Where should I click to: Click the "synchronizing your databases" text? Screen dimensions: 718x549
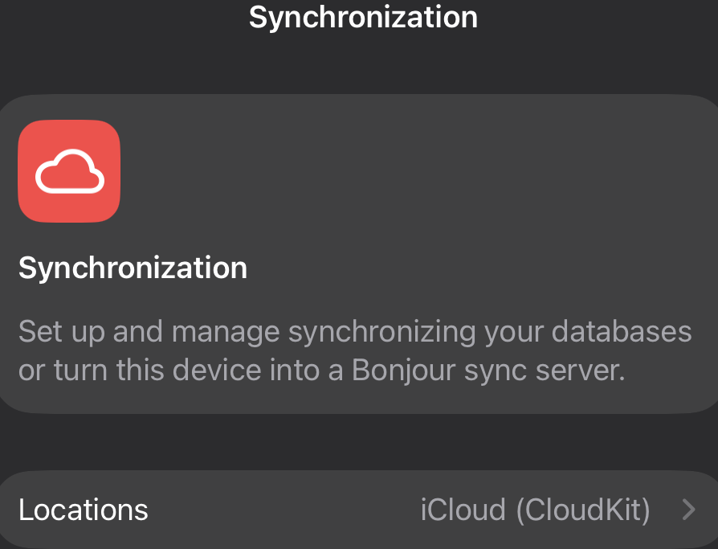tap(490, 331)
